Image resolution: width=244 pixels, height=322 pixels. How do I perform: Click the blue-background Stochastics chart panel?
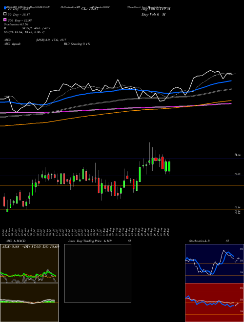(214, 263)
